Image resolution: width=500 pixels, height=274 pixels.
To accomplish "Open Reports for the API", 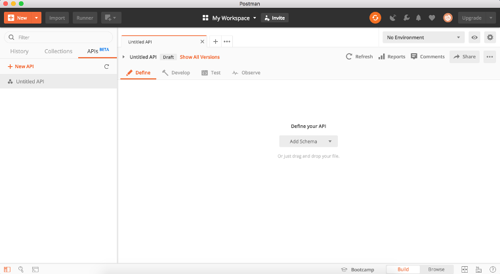I will click(392, 57).
